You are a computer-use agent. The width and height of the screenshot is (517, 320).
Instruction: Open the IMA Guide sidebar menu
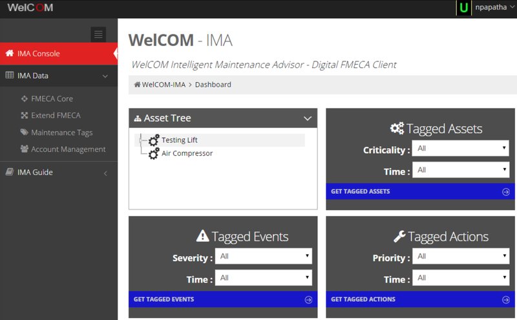[59, 172]
